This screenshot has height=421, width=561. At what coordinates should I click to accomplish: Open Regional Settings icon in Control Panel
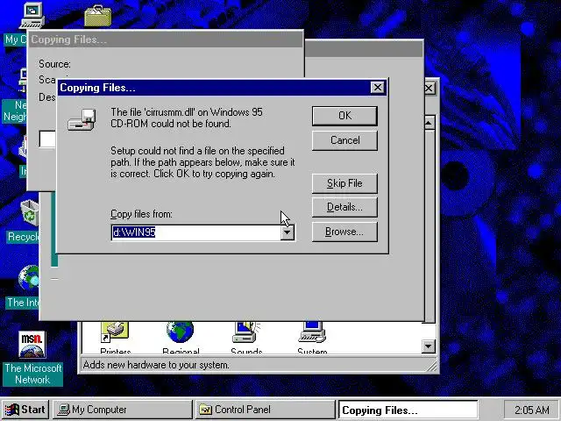181,337
